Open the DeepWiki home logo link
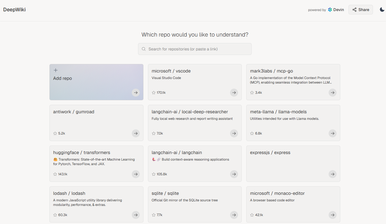 coord(14,10)
